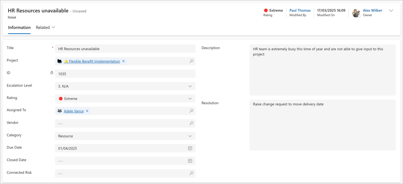This screenshot has height=184, width=403.
Task: Expand the Related tab chevron
Action: coord(53,27)
